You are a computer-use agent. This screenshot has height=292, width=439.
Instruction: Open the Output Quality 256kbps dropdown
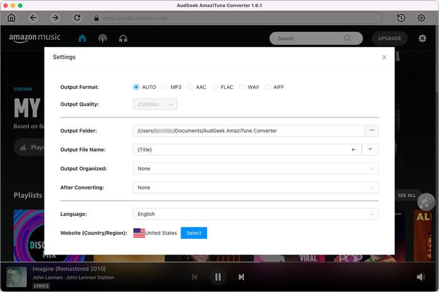pos(155,104)
